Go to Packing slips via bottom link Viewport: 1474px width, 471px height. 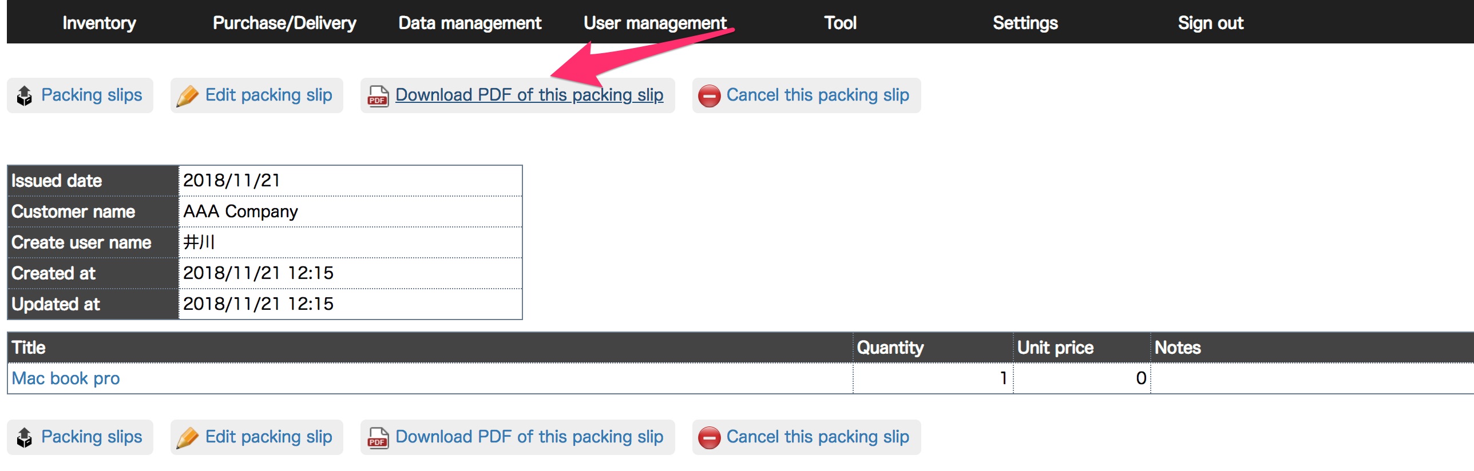click(x=92, y=437)
